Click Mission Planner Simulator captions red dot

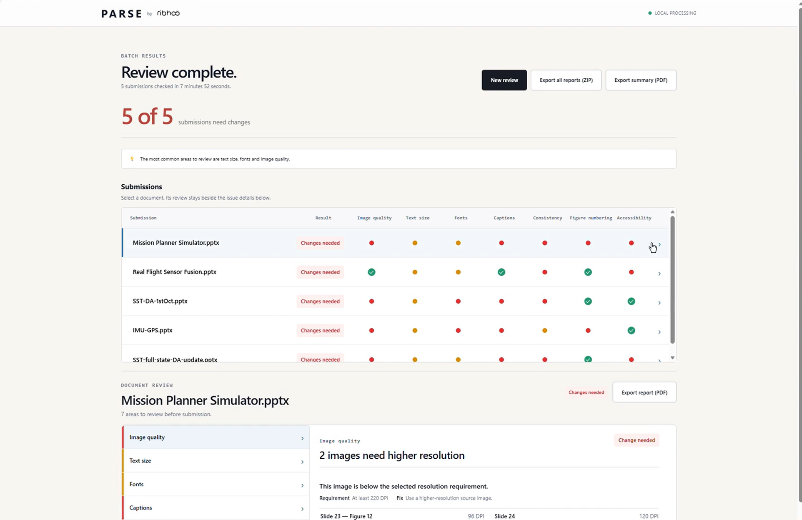(x=501, y=243)
